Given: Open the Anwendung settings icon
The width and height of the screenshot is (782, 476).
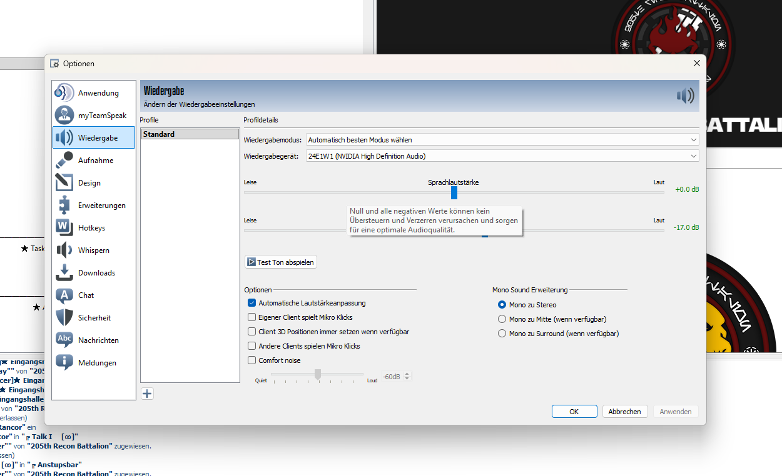Looking at the screenshot, I should (x=64, y=92).
